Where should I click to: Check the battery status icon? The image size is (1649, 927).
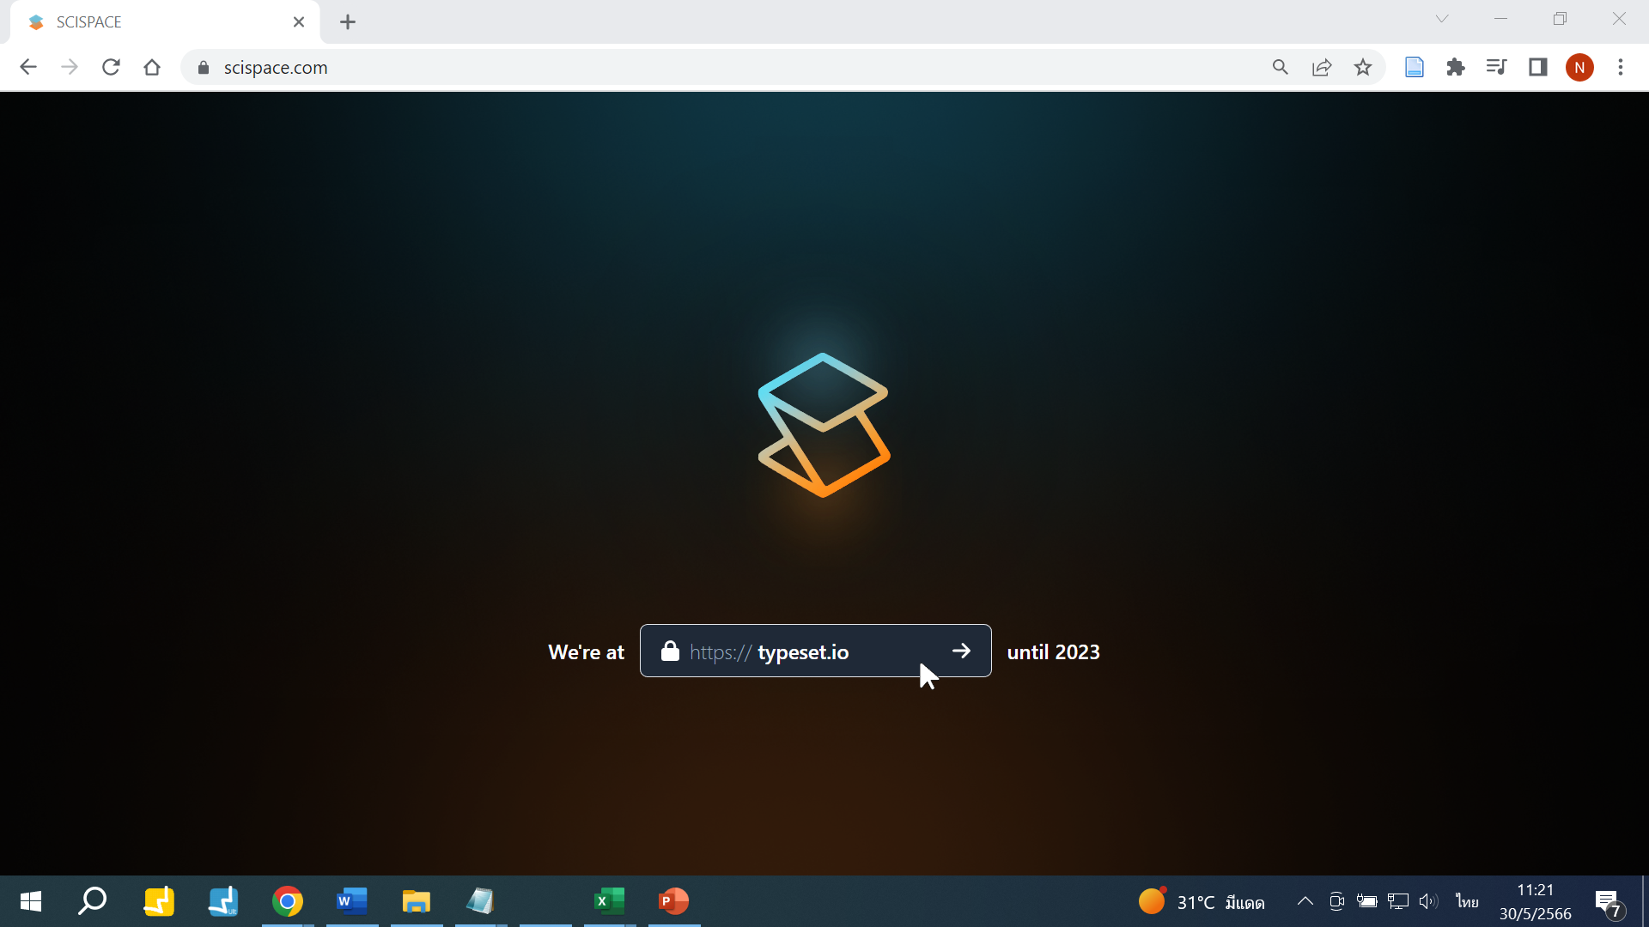coord(1367,901)
